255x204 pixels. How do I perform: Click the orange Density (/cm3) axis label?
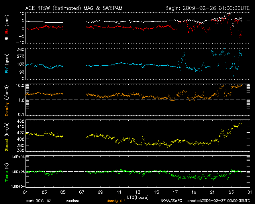pos(7,100)
